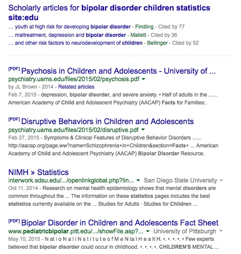Image resolution: width=241 pixels, height=254 pixels.
Task: Expand the dropdown arrow beside disruptive.pdf URL
Action: point(143,129)
